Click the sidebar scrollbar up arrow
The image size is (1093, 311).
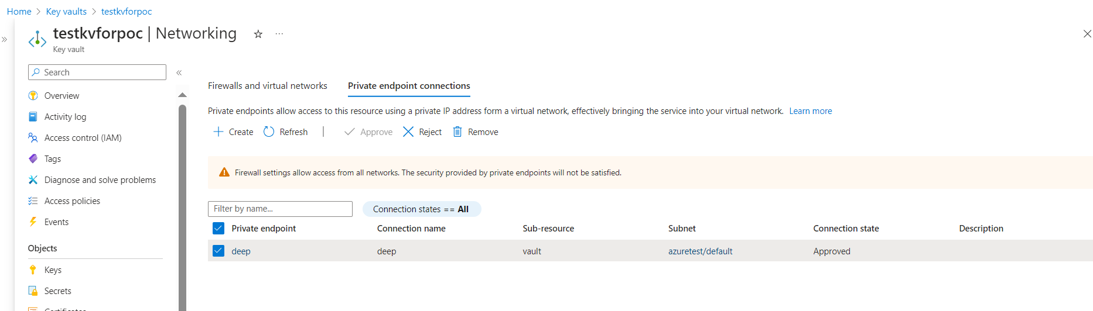click(182, 95)
